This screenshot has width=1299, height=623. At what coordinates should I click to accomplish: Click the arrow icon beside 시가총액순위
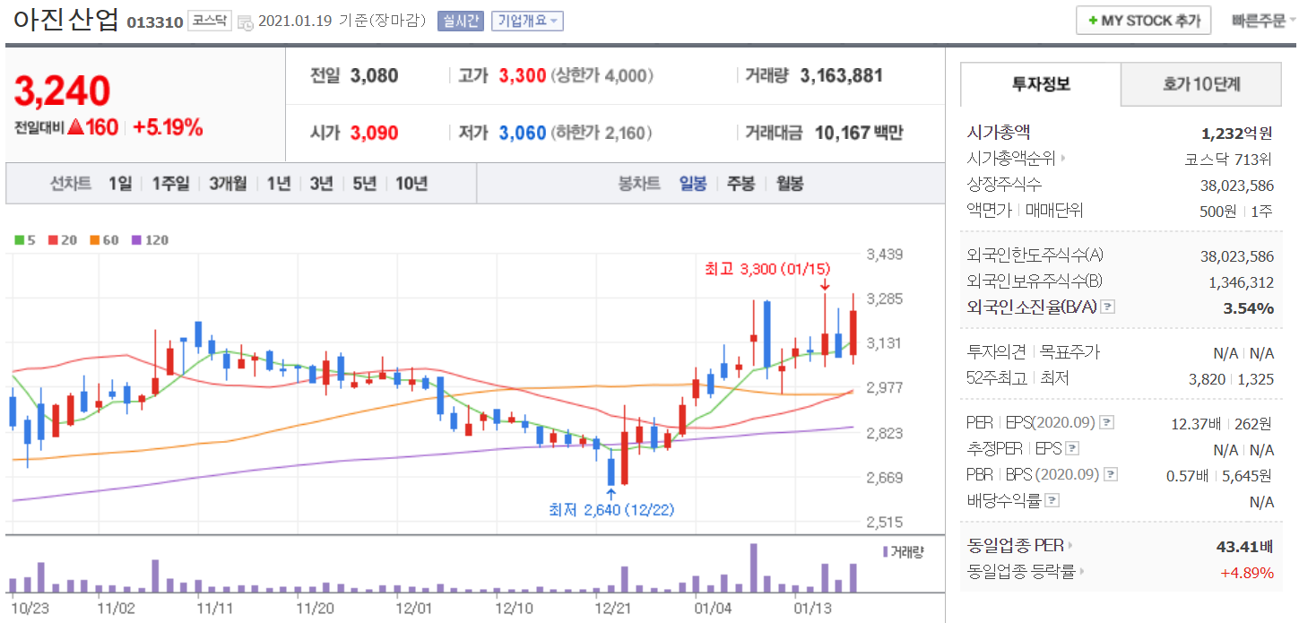1064,160
